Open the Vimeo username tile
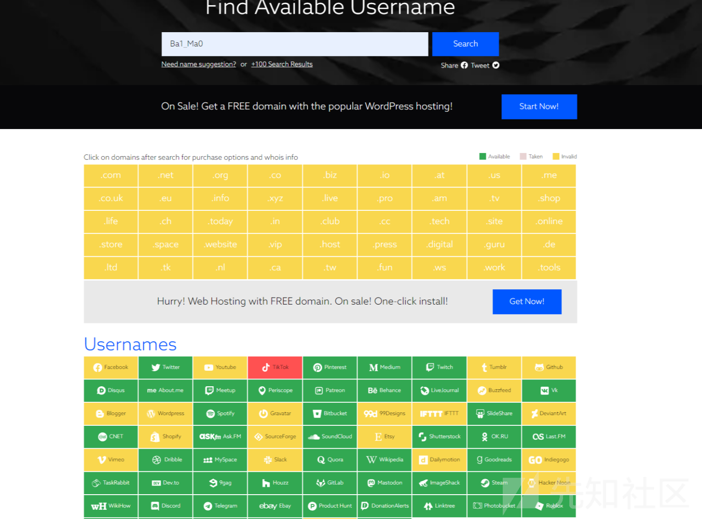Image resolution: width=702 pixels, height=519 pixels. (111, 460)
